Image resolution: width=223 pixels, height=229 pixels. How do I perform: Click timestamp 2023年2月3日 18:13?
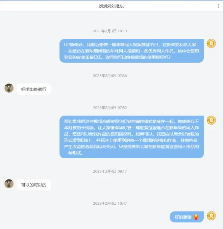(110, 31)
